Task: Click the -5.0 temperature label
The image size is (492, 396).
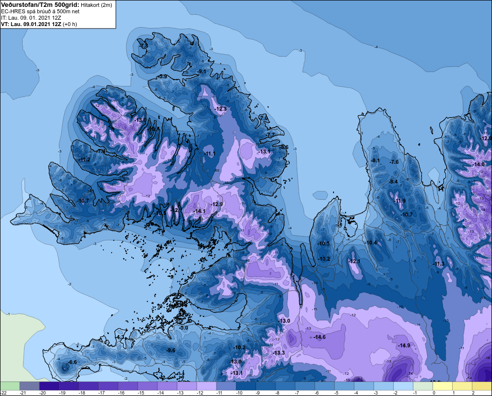Action: click(184, 328)
